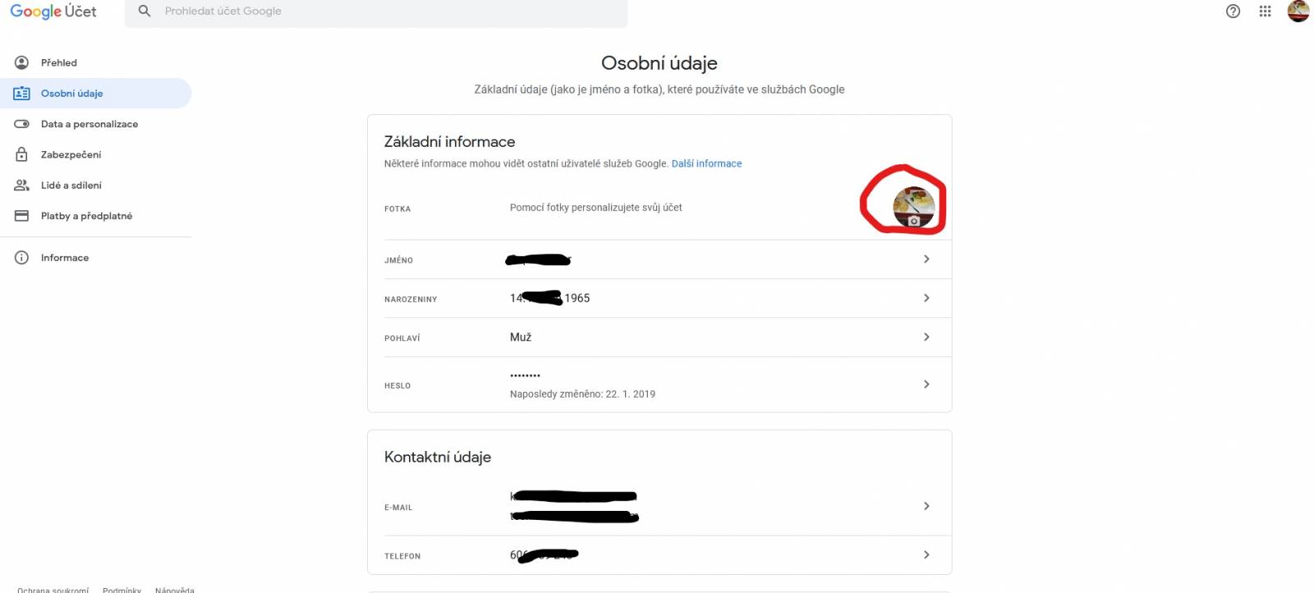Click the search magnifier icon
Image resolution: width=1314 pixels, height=593 pixels.
(x=145, y=11)
